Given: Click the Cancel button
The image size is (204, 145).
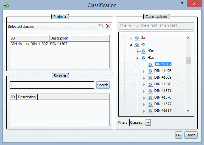Looking at the screenshot, I should [x=191, y=135].
